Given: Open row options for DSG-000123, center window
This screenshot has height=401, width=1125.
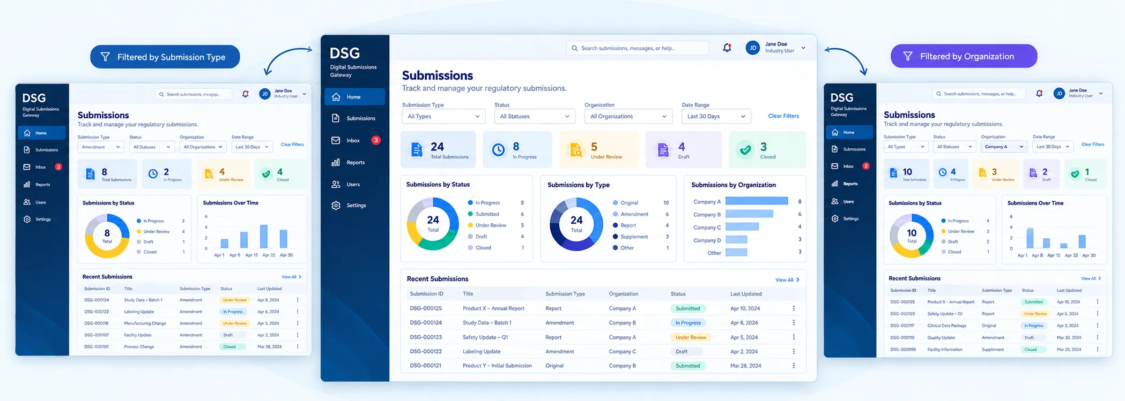Looking at the screenshot, I should click(x=794, y=337).
